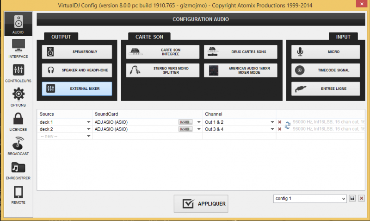Click the new source entry row
The width and height of the screenshot is (370, 221).
pyautogui.click(x=65, y=136)
